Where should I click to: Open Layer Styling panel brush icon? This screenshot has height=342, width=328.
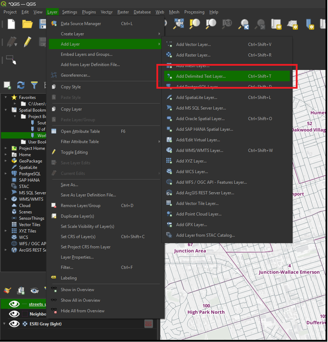[7, 290]
